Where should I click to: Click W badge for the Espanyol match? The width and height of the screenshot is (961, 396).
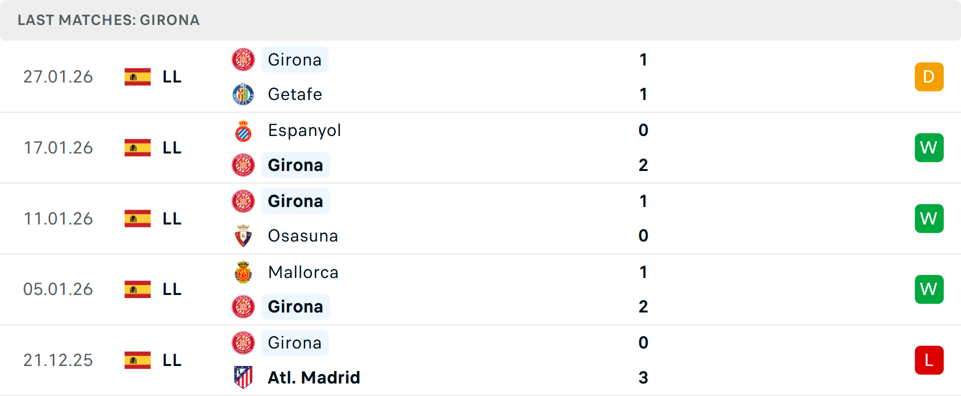[x=929, y=147]
